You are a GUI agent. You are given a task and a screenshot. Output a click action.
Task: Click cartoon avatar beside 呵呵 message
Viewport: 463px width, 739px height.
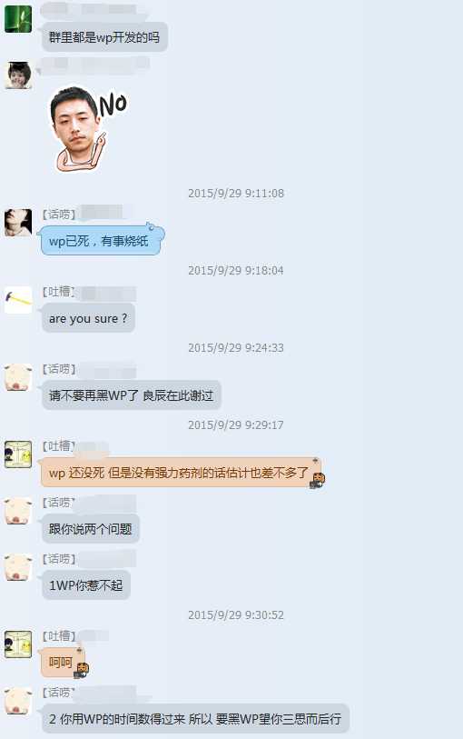click(x=18, y=644)
